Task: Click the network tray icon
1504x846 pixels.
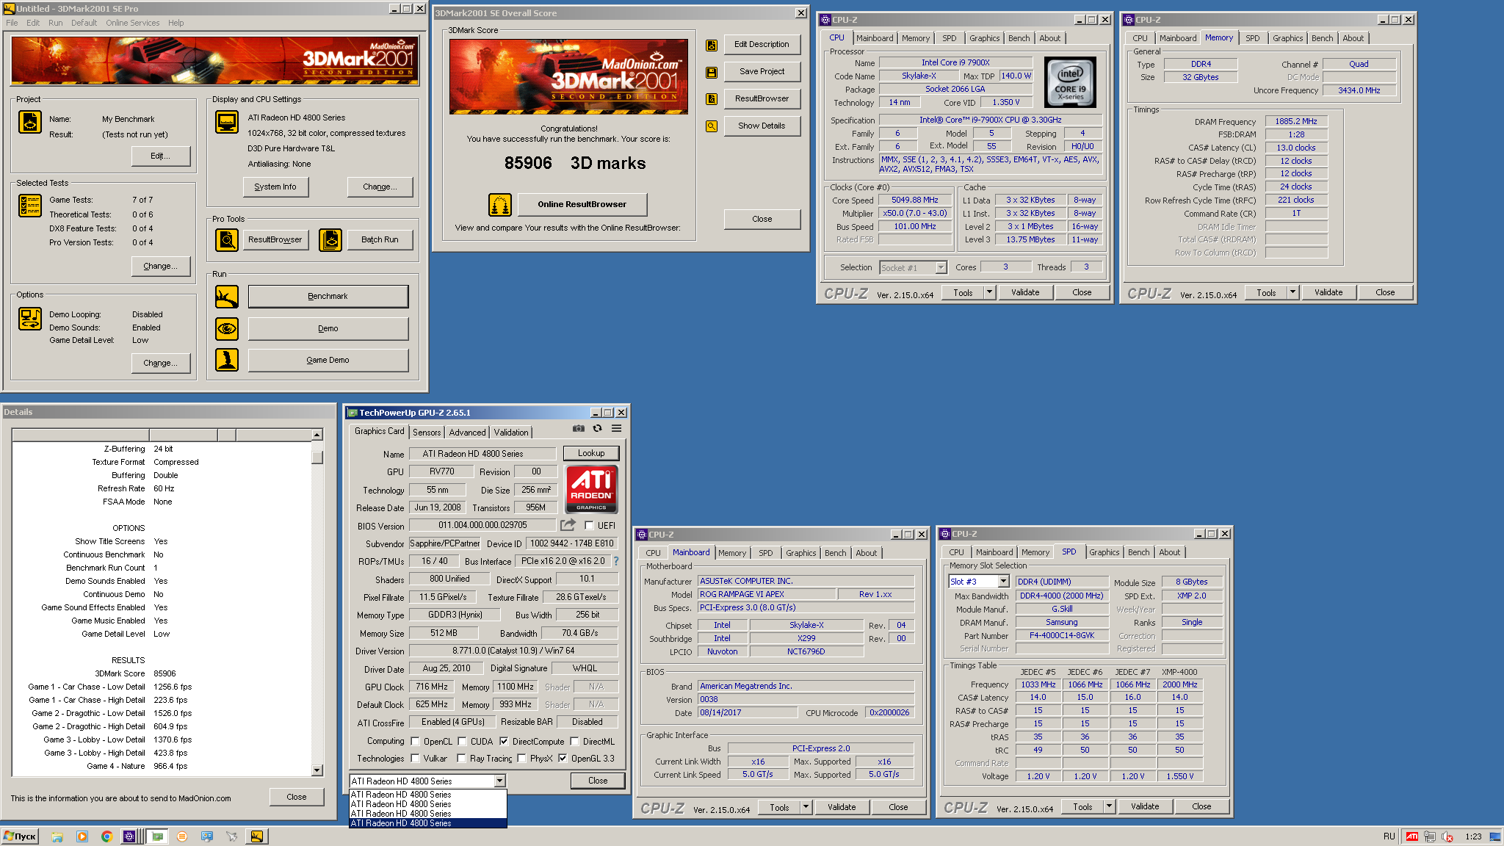Action: point(1429,836)
